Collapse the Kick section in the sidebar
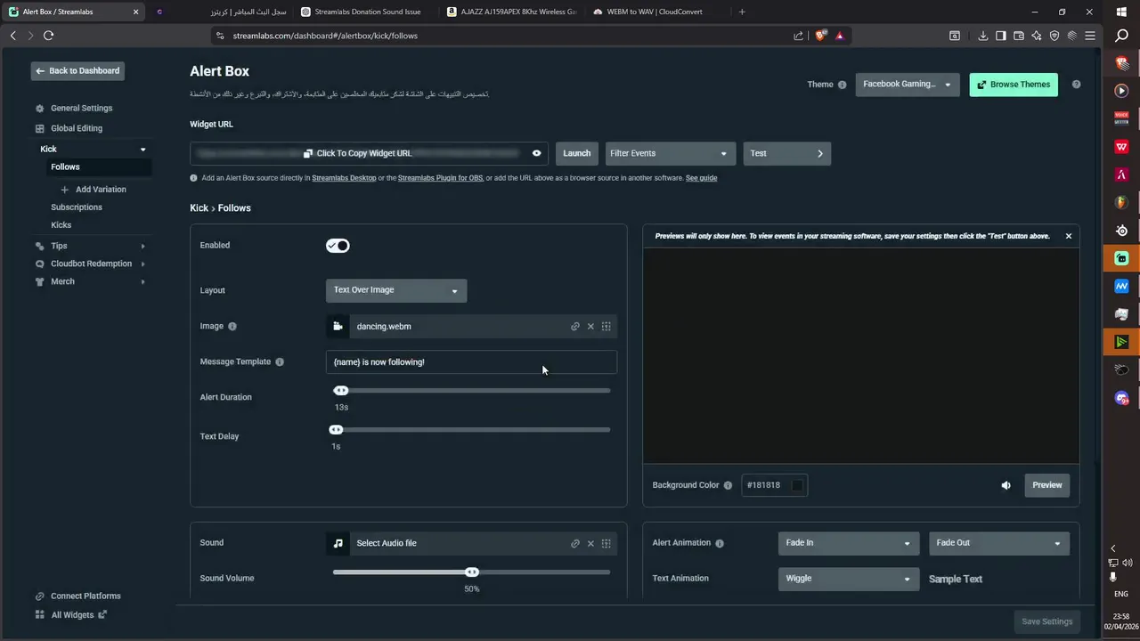This screenshot has height=641, width=1140. (x=142, y=150)
